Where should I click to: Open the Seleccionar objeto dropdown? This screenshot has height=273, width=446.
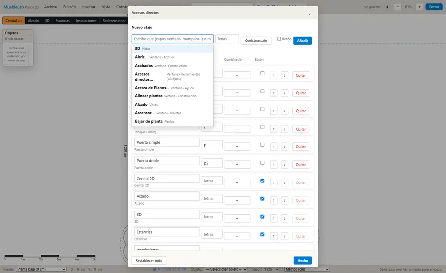click(x=225, y=269)
